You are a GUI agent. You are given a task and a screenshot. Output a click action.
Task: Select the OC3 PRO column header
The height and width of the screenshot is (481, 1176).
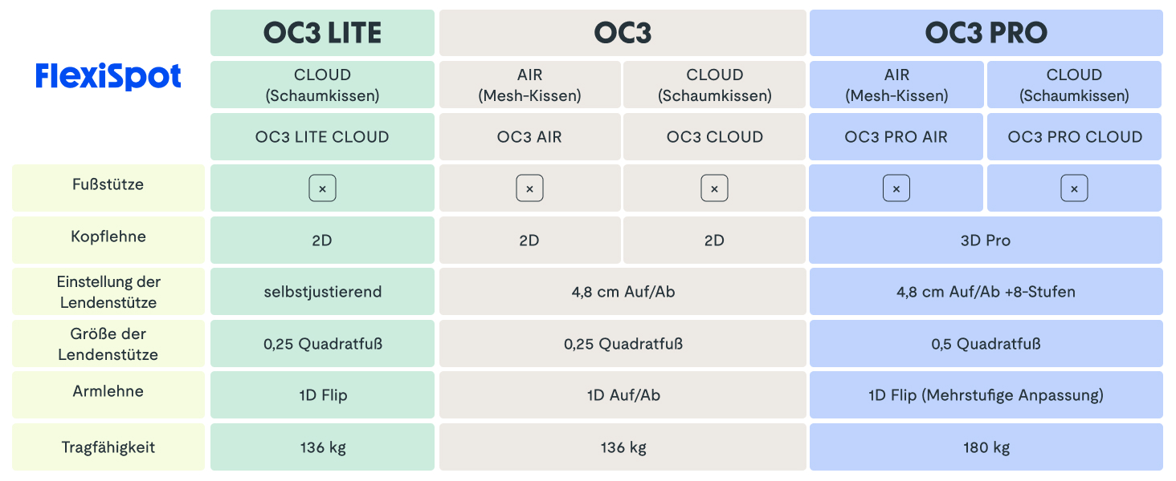986,33
